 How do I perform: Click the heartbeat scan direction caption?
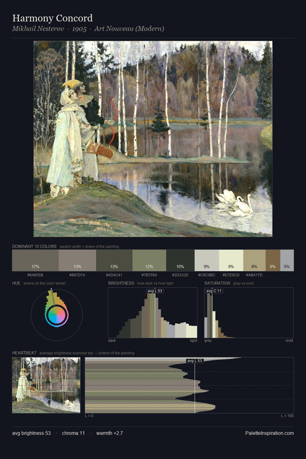point(87,353)
